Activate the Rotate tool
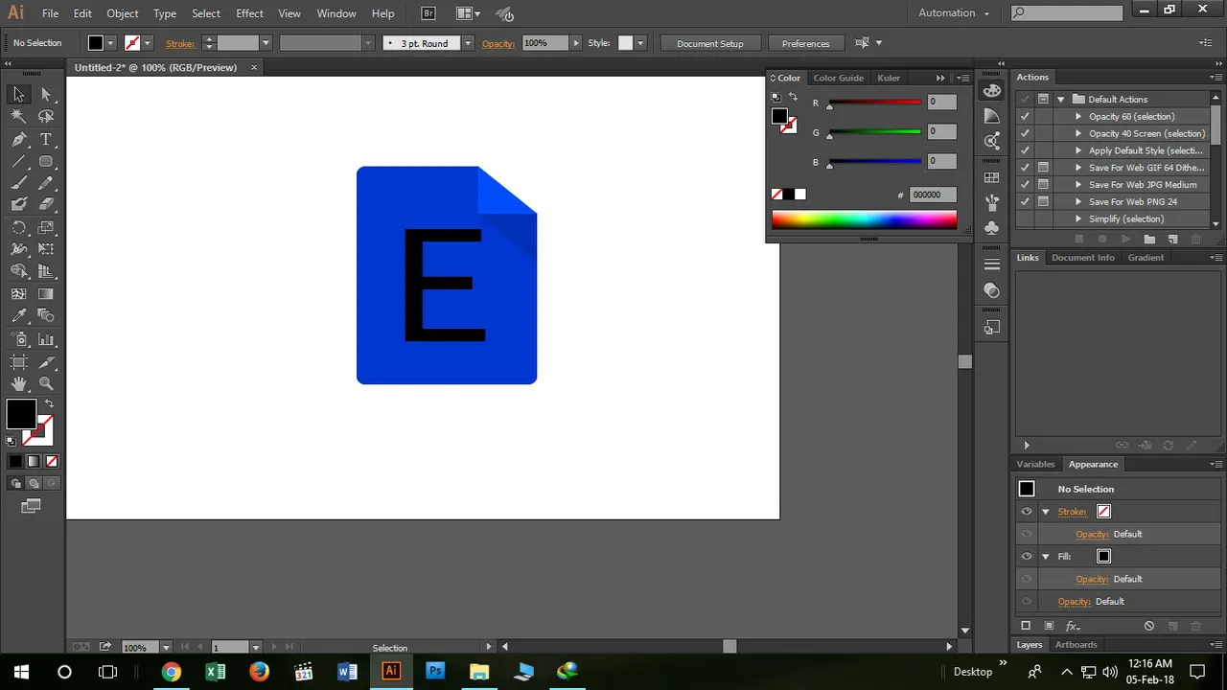1227x690 pixels. click(x=18, y=227)
